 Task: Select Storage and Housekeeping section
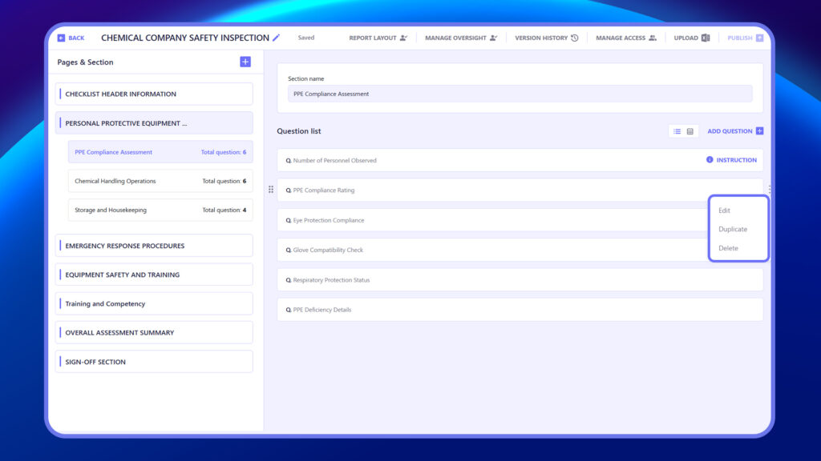tap(160, 210)
